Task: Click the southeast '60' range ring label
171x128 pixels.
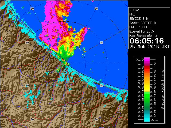Action: 96,119
